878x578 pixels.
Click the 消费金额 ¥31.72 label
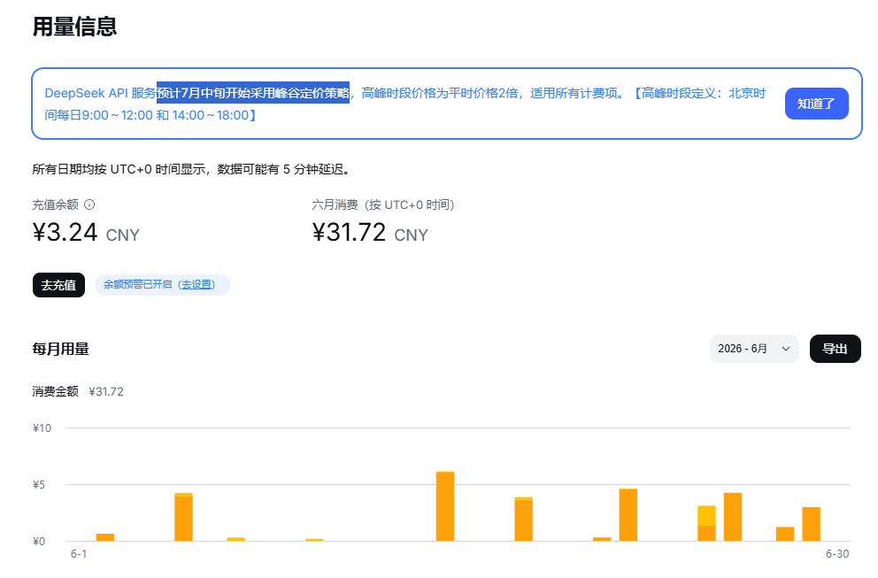tap(78, 391)
